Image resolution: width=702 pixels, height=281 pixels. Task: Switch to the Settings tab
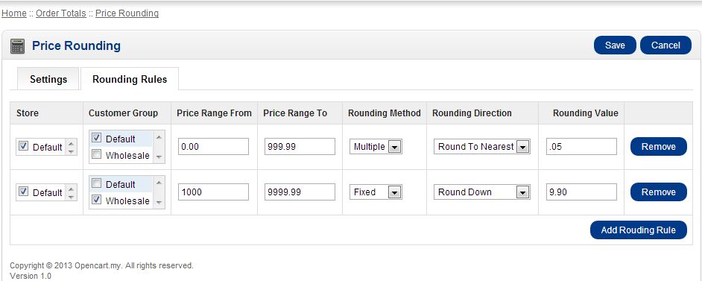[x=48, y=79]
